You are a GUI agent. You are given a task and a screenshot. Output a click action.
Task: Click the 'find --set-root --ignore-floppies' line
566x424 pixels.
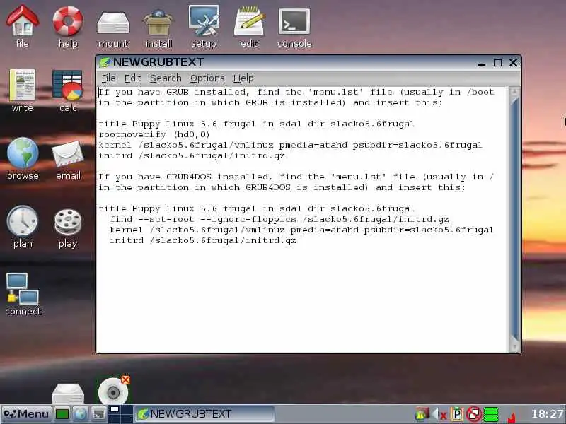pyautogui.click(x=279, y=219)
